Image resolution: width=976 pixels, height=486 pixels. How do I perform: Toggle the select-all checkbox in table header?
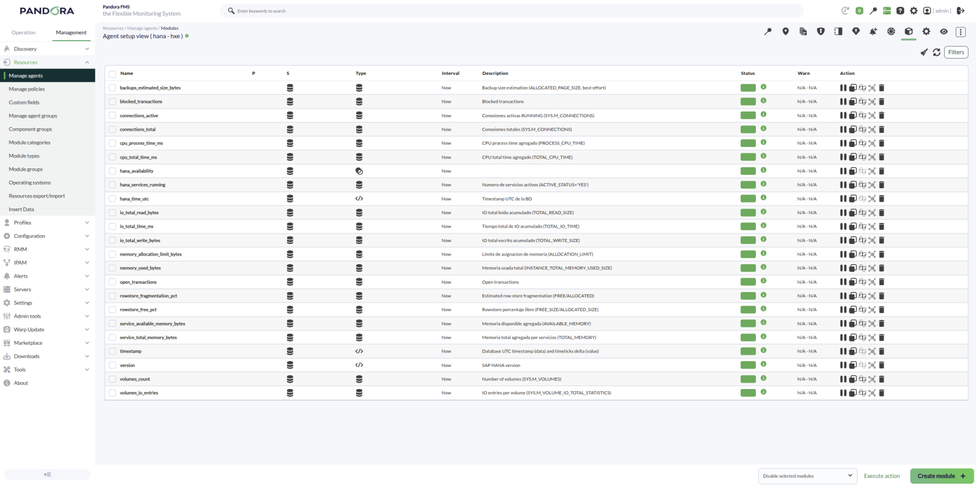click(112, 74)
